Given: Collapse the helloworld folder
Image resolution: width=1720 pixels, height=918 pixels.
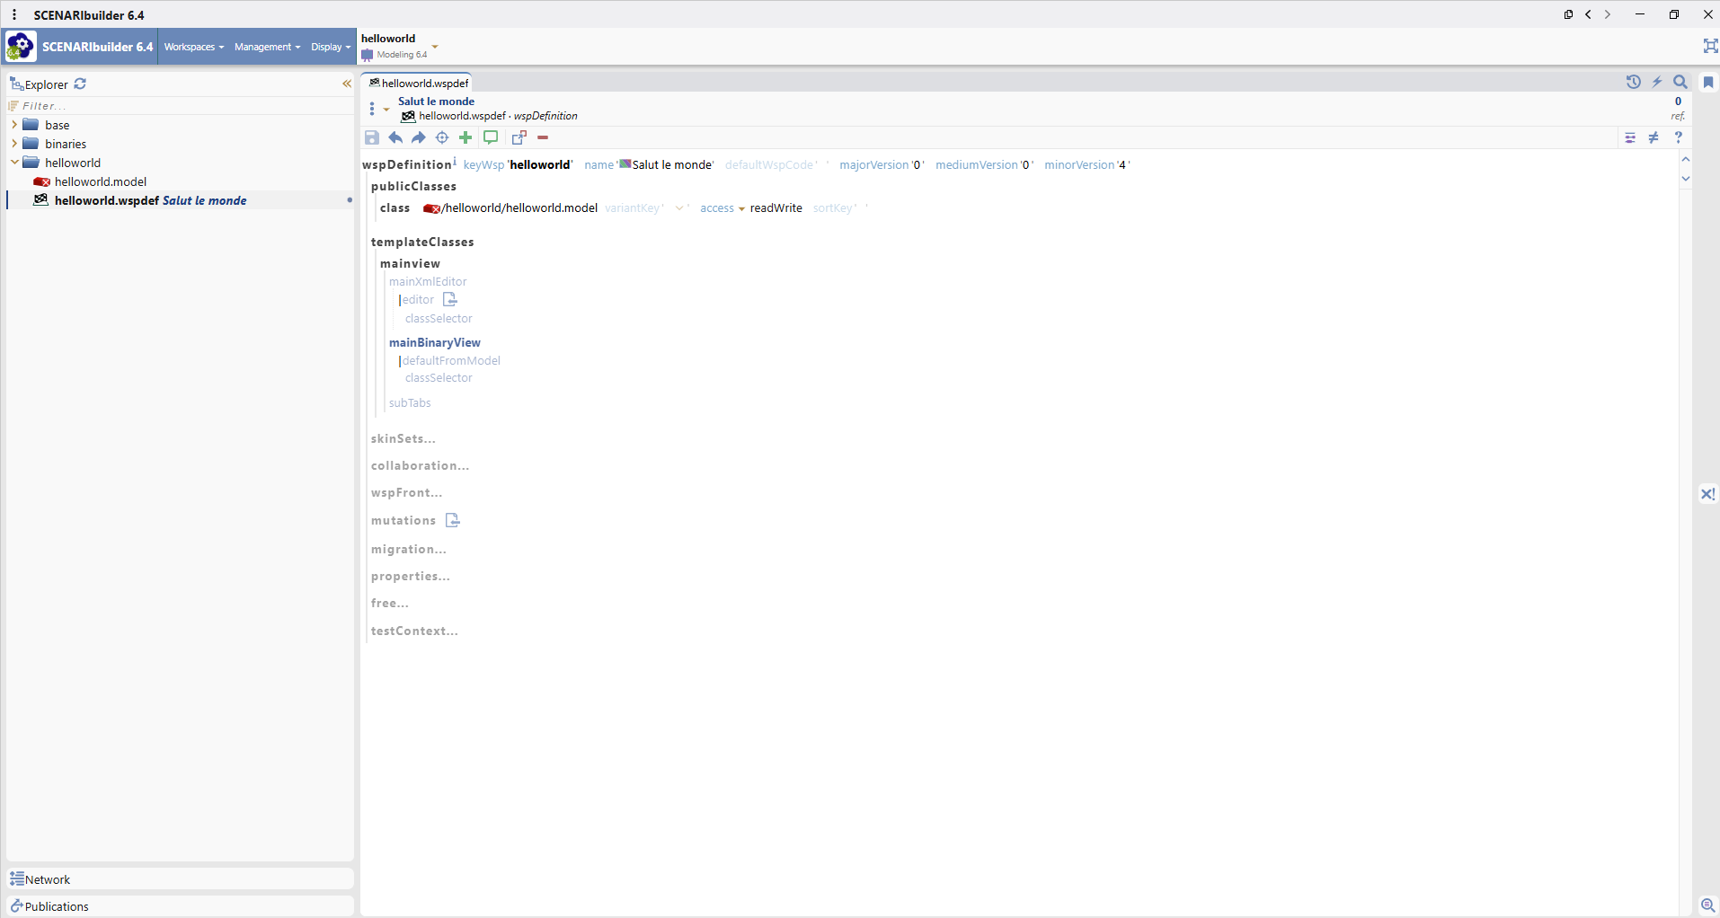Looking at the screenshot, I should [13, 163].
